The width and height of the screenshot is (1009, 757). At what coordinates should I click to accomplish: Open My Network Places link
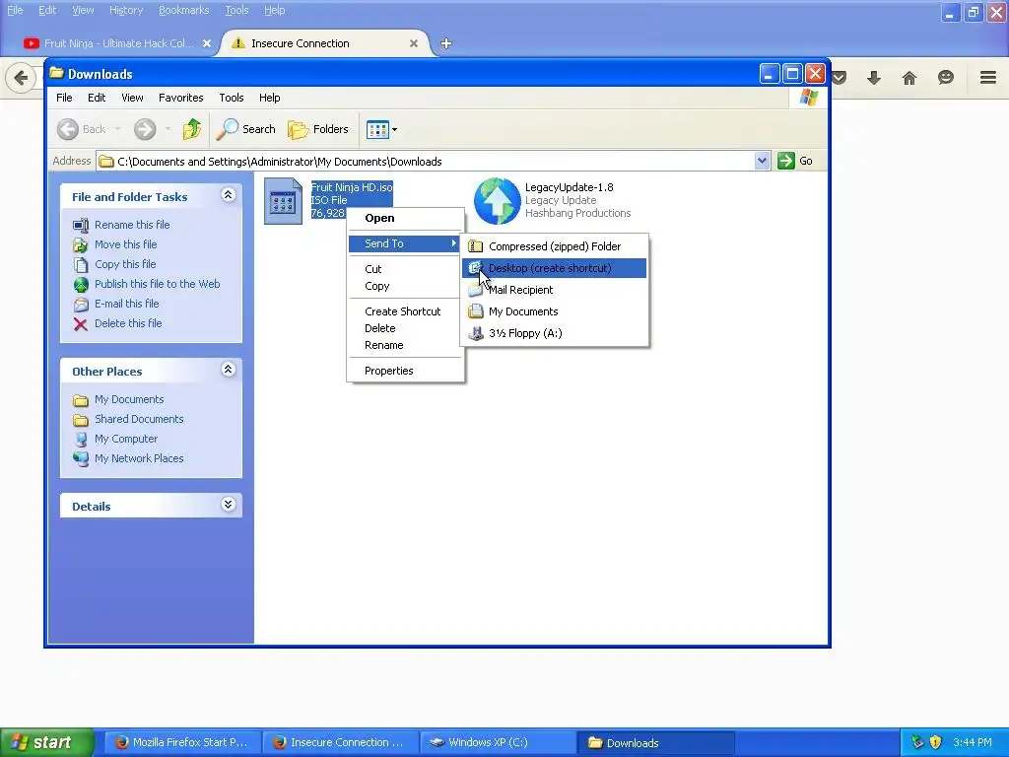[x=139, y=459]
